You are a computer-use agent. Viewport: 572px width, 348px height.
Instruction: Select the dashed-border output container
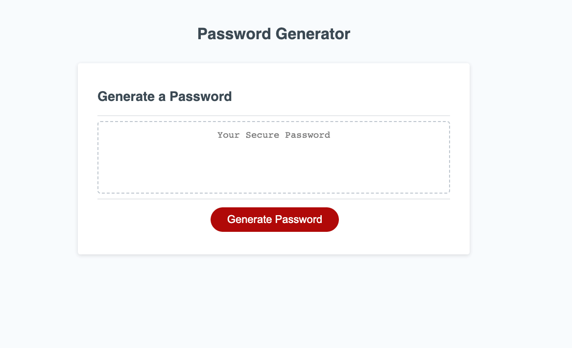click(274, 157)
